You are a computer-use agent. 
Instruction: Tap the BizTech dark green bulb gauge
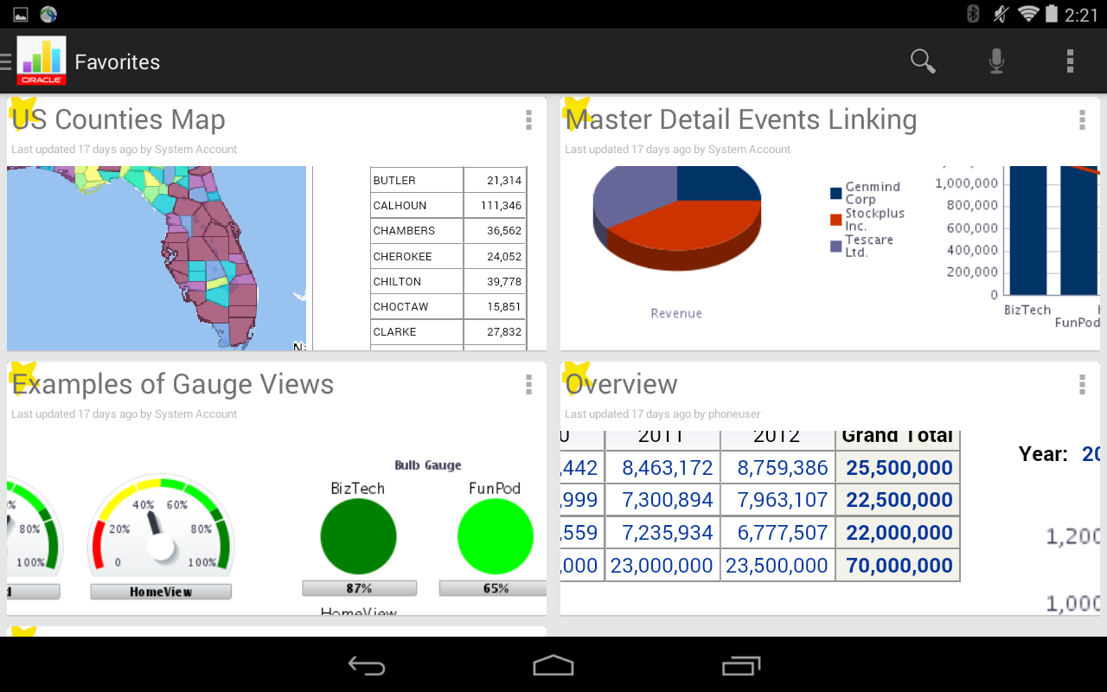358,536
